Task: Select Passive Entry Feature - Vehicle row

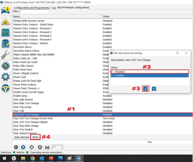Action: pyautogui.click(x=103, y=43)
